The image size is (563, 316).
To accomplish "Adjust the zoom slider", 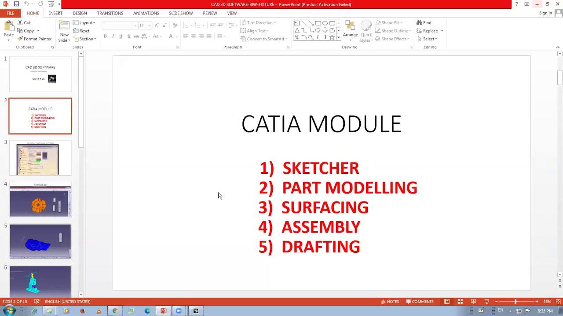I will (x=515, y=302).
